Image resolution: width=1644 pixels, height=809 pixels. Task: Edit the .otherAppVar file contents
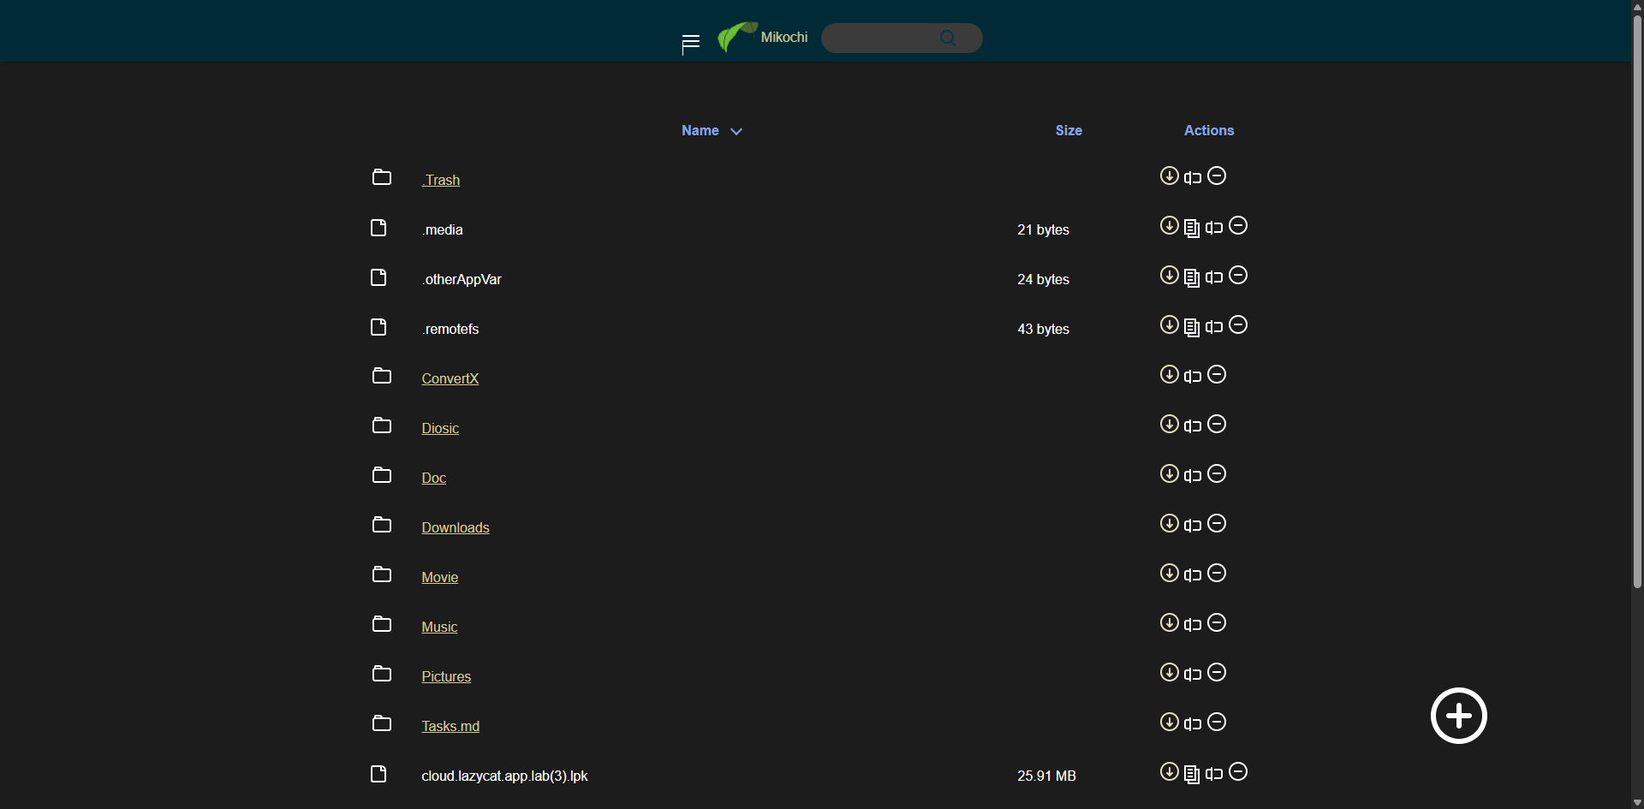pyautogui.click(x=1192, y=277)
